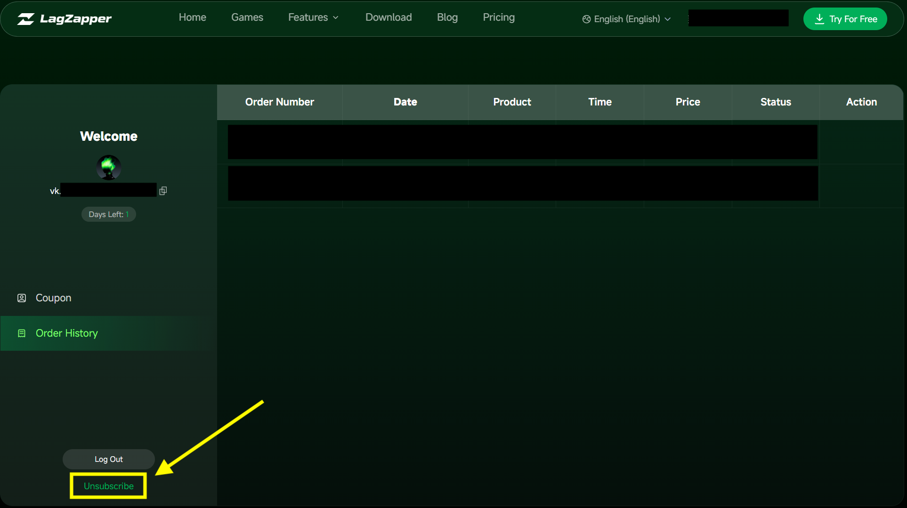907x508 pixels.
Task: Click the globe language icon
Action: coord(586,19)
